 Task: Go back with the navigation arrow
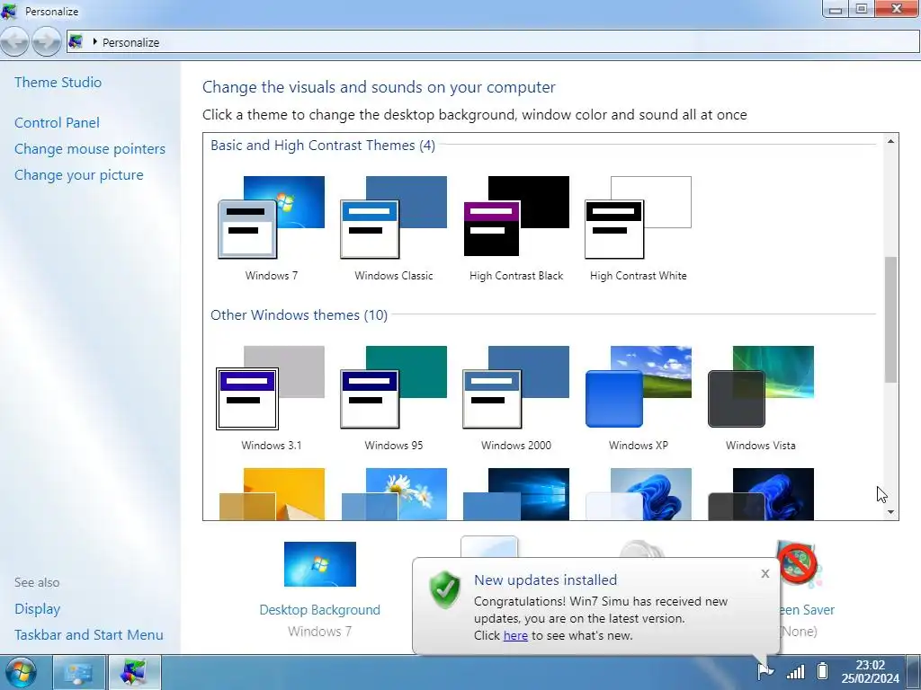click(x=14, y=41)
